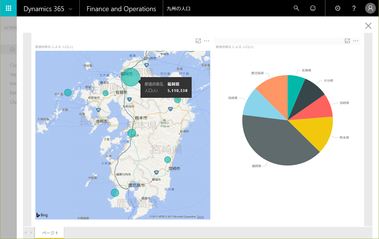The image size is (379, 239).
Task: Click the 鹿児島市 city label on map
Action: 136,185
